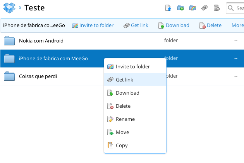
Task: Click Get link in the action bar
Action: point(139,25)
